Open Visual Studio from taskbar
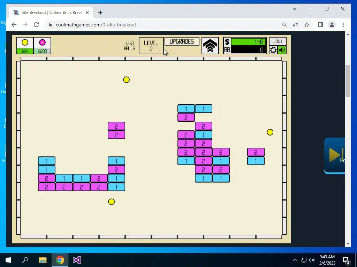The width and height of the screenshot is (357, 267). click(77, 260)
